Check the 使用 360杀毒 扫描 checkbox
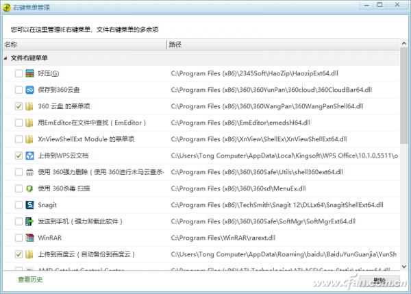 (x=18, y=188)
